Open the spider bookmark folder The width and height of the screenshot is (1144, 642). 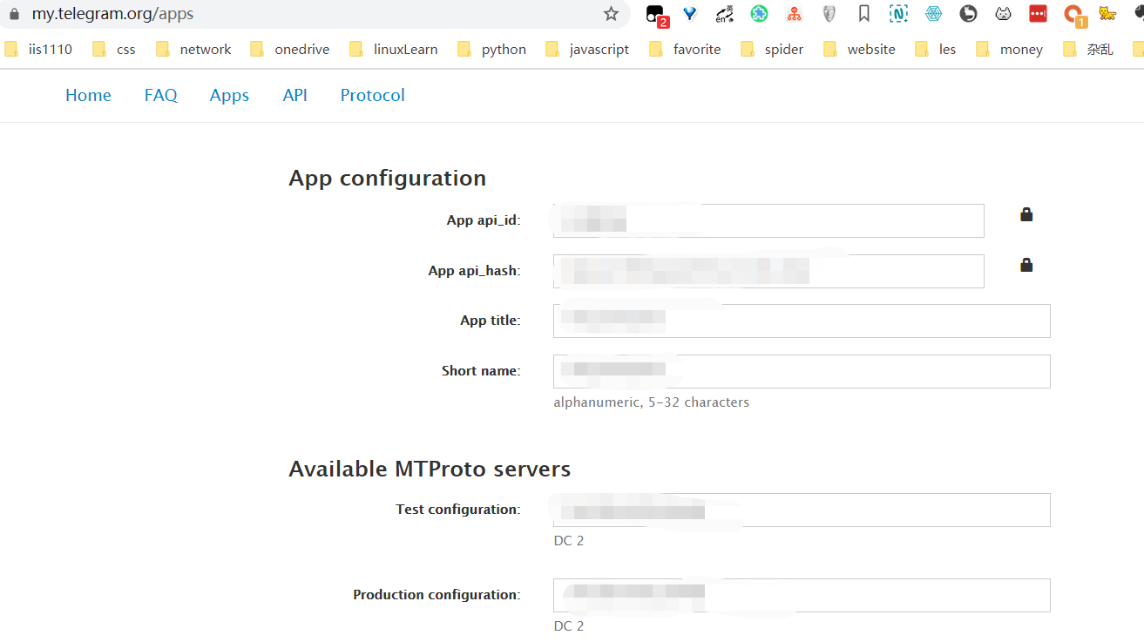(772, 50)
